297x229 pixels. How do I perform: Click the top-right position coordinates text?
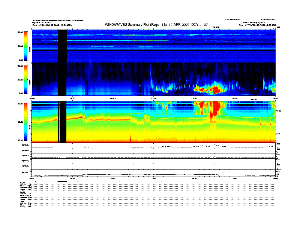[258, 25]
